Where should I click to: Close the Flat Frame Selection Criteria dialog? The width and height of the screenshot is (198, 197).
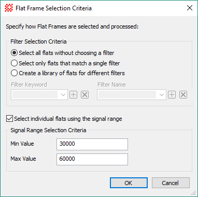point(190,8)
